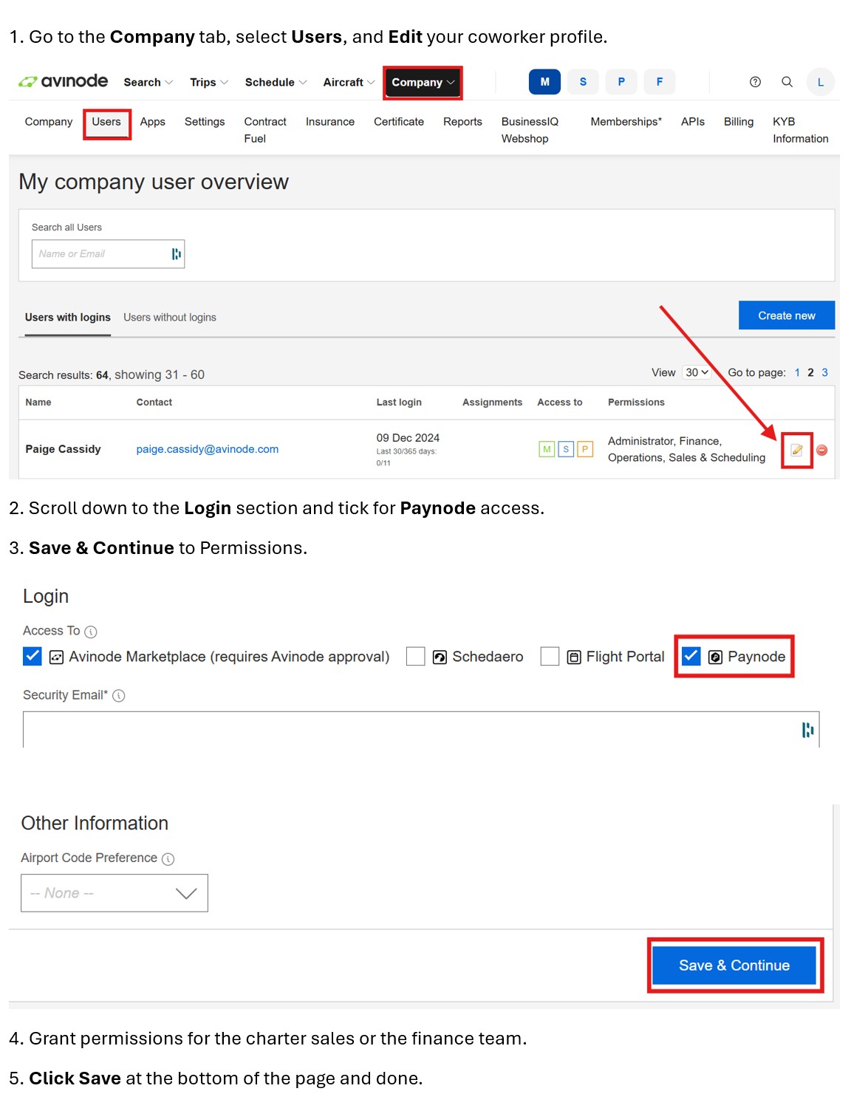The width and height of the screenshot is (851, 1111).
Task: Go to results page 1
Action: click(797, 373)
